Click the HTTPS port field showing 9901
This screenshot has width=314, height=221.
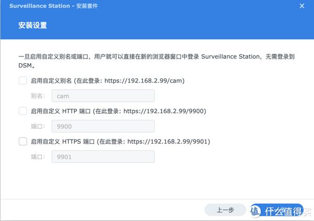tap(103, 157)
